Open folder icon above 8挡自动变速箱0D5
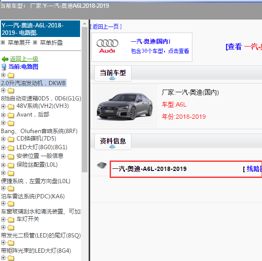 pyautogui.click(x=11, y=90)
